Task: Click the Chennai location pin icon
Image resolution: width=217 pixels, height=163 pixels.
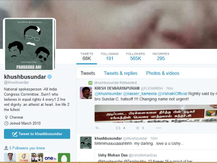Action: (x=6, y=117)
